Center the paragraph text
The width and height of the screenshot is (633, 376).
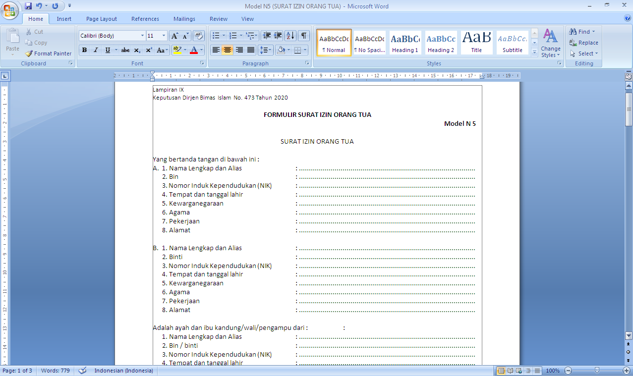228,50
